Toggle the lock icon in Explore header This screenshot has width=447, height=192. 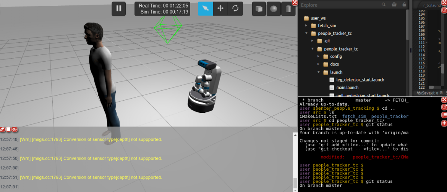(x=404, y=5)
